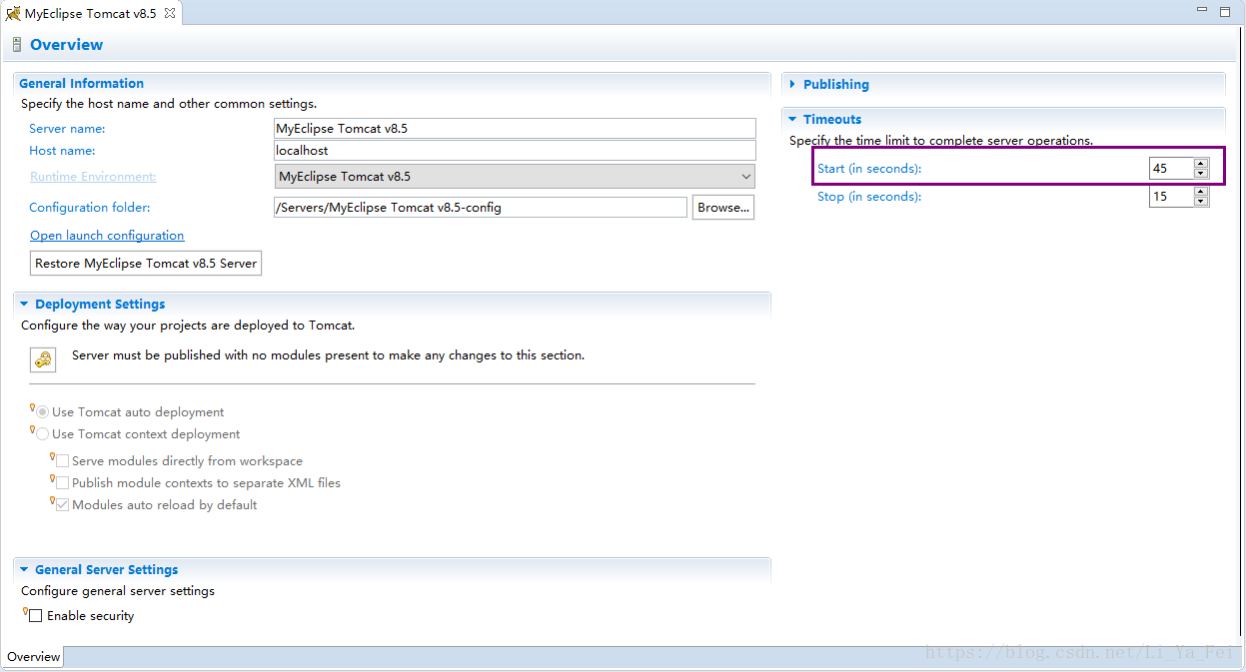Viewport: 1246px width, 672px height.
Task: Open launch configuration link
Action: pos(107,236)
